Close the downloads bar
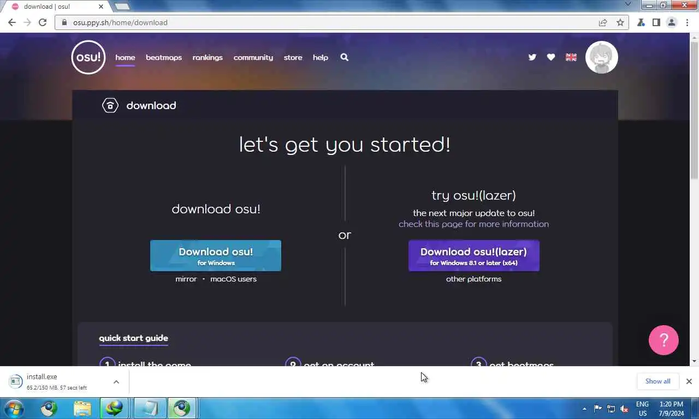 (x=689, y=381)
